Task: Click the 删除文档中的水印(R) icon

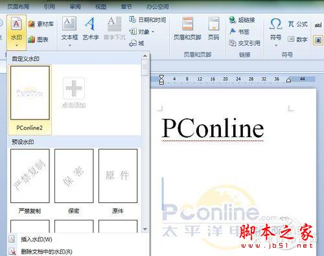Action: coord(12,251)
